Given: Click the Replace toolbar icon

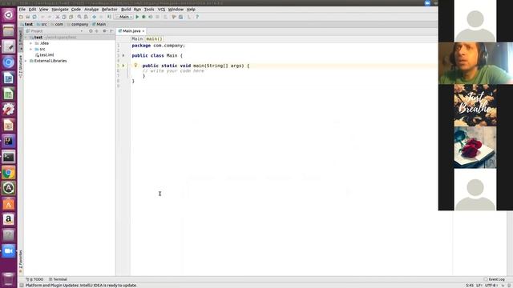Looking at the screenshot, I should 86,17.
